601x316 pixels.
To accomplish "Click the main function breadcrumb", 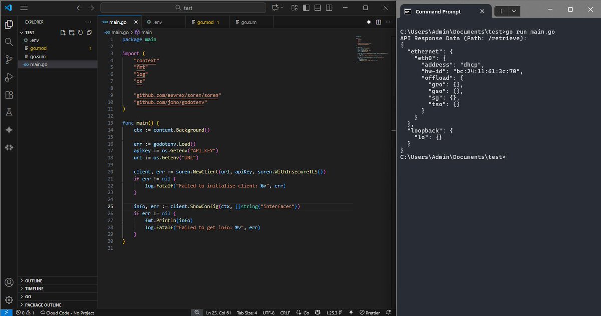I will (143, 32).
